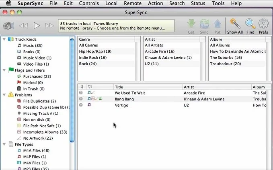
Task: Select Books (0) in sidebar
Action: pyautogui.click(x=32, y=52)
